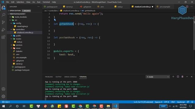Open the terminal selector dropdown '1: node'

(x=158, y=77)
